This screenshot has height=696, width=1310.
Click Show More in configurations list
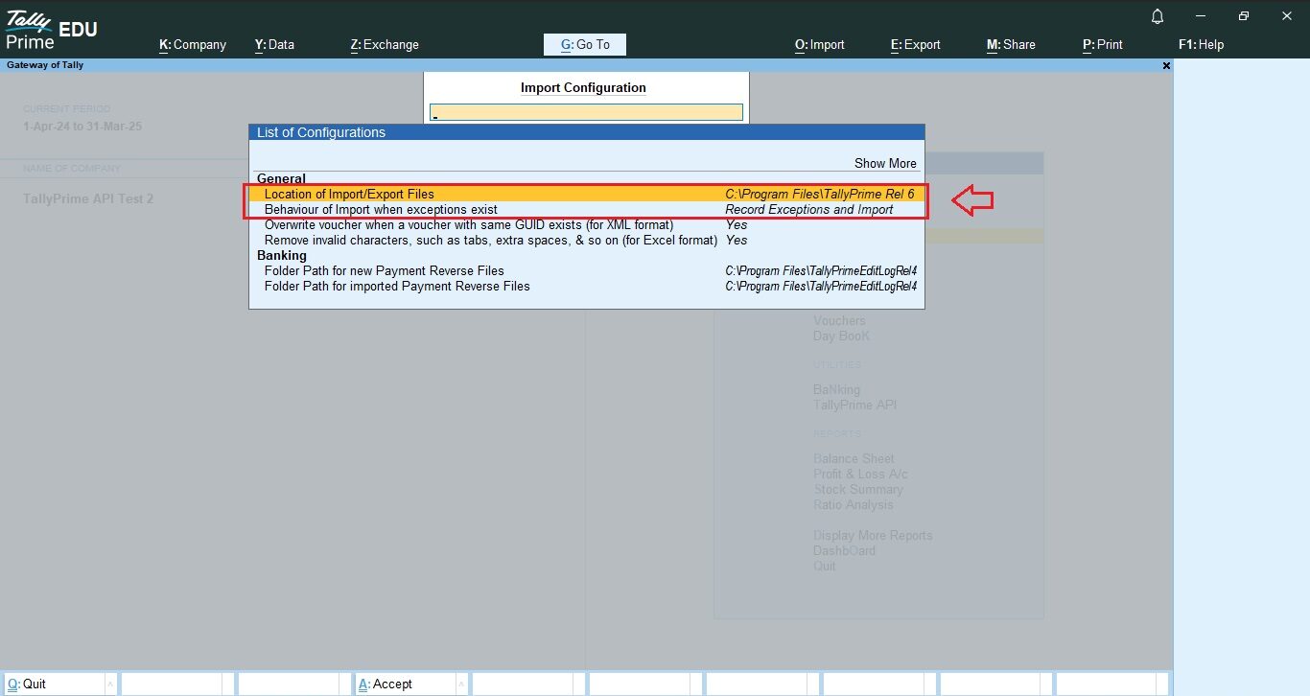[x=885, y=163]
